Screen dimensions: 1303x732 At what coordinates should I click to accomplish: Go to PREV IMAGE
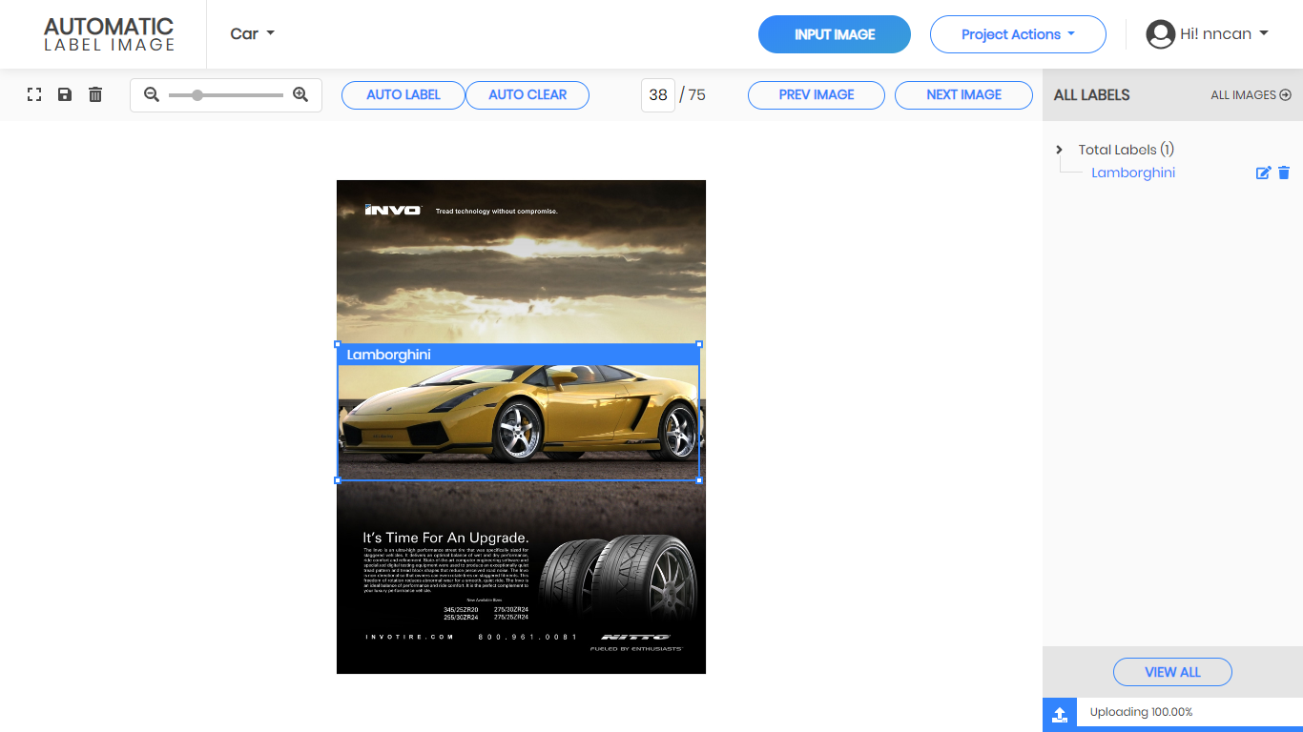817,95
